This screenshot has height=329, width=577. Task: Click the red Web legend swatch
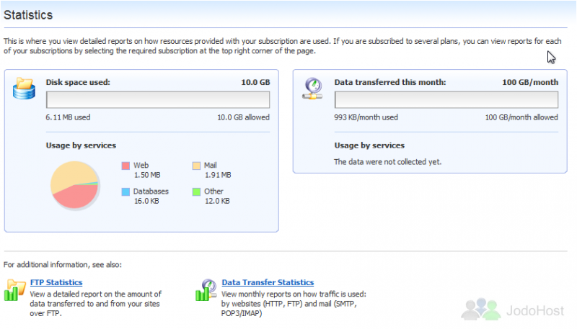pyautogui.click(x=125, y=166)
